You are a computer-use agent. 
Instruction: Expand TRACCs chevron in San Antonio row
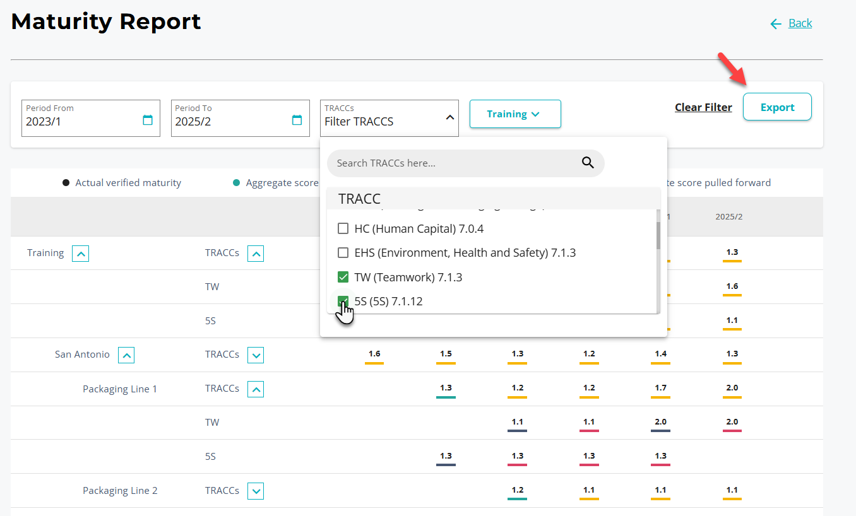point(256,355)
